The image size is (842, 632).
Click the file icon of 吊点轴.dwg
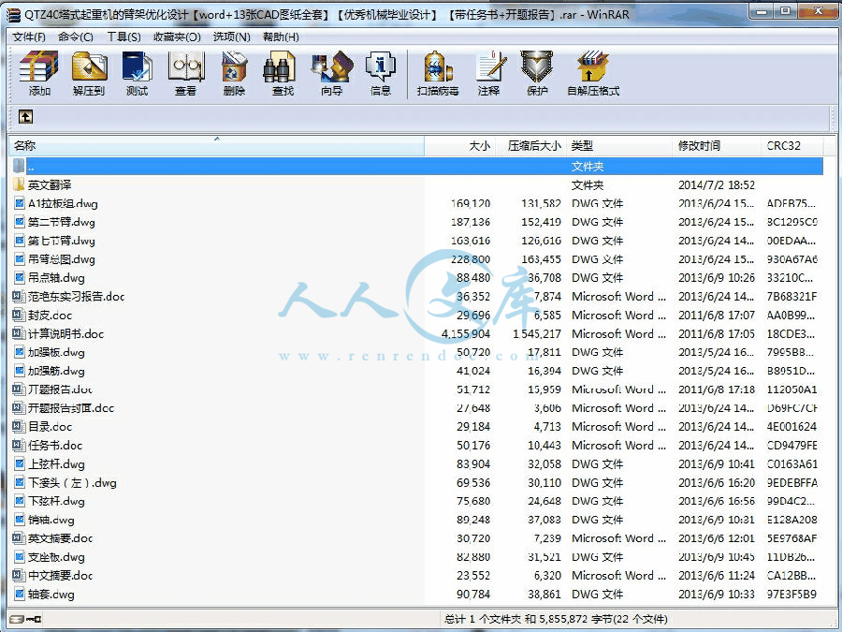(20, 277)
